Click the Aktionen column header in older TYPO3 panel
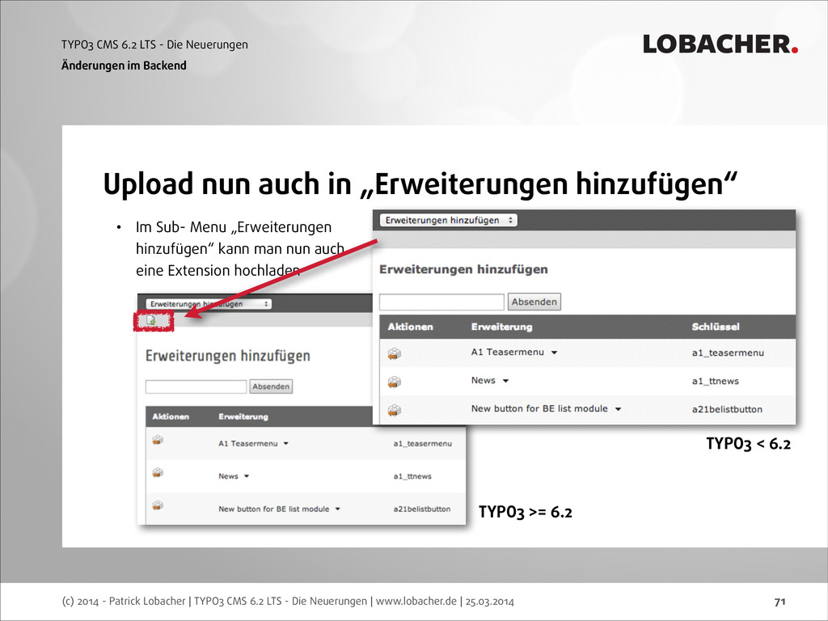This screenshot has width=828, height=621. pos(410,327)
